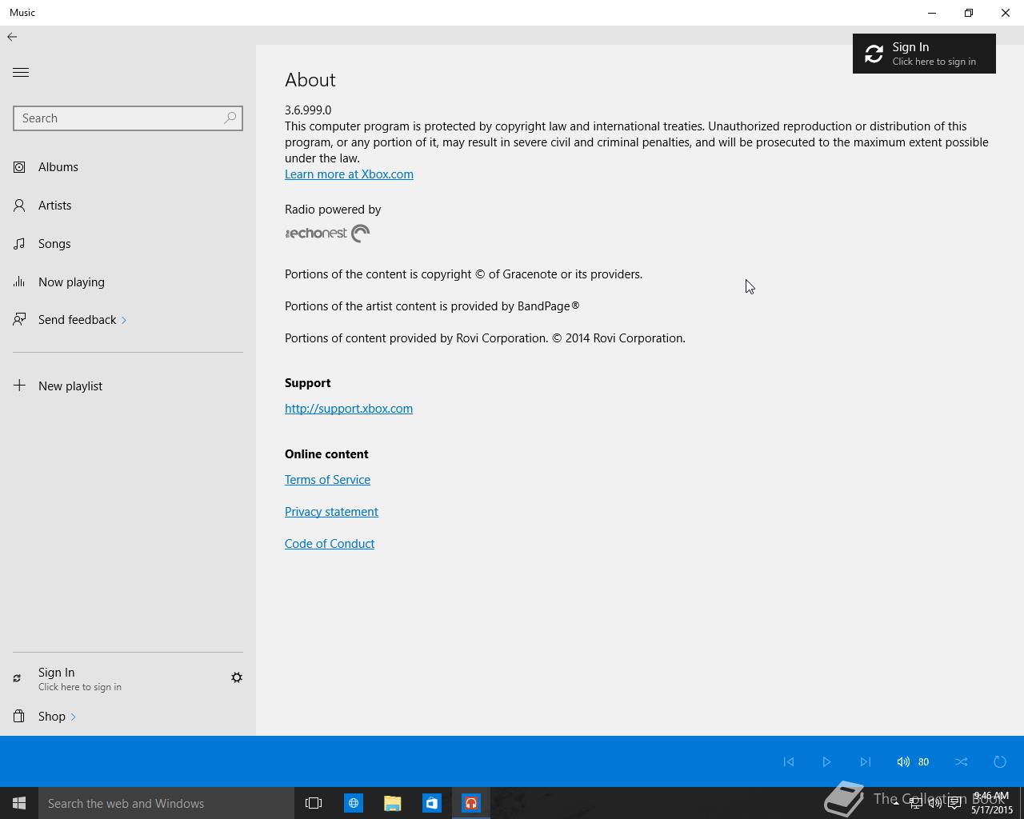Open Task View on the taskbar
Image resolution: width=1024 pixels, height=819 pixels.
click(314, 803)
